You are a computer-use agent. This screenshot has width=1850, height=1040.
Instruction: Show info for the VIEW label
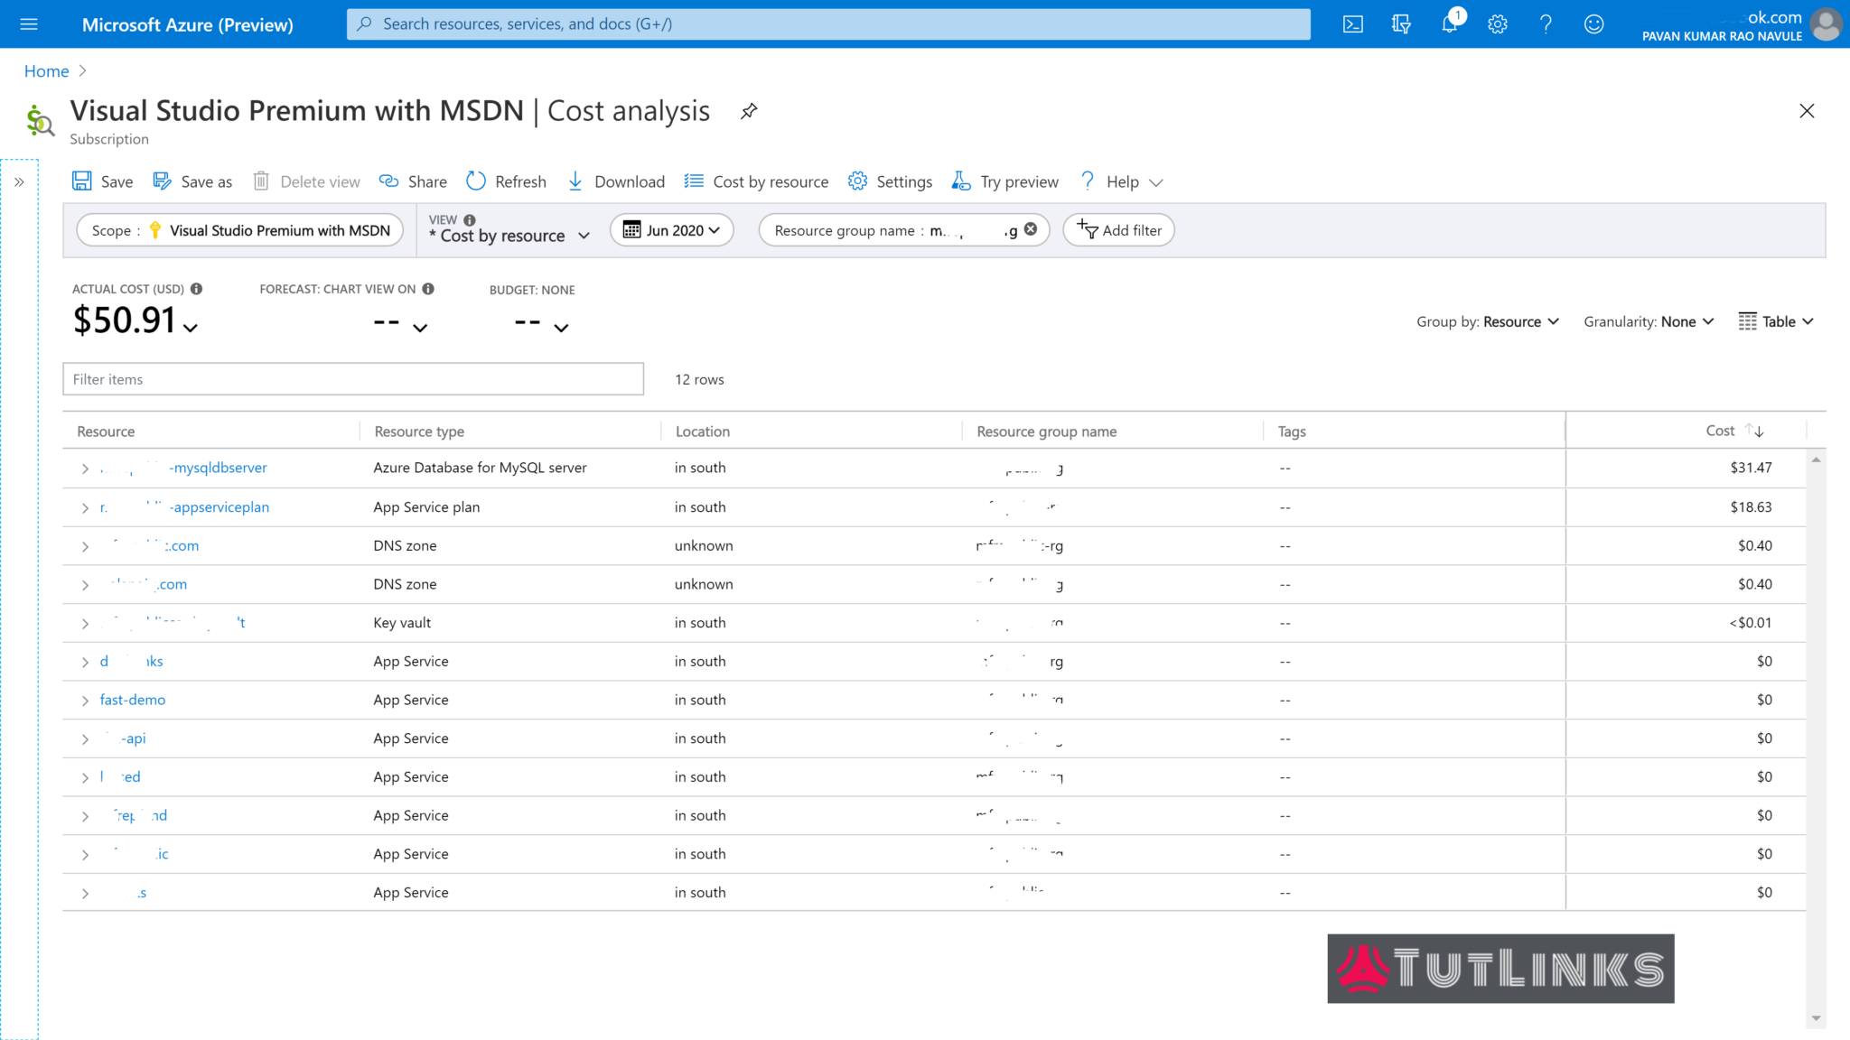click(470, 219)
